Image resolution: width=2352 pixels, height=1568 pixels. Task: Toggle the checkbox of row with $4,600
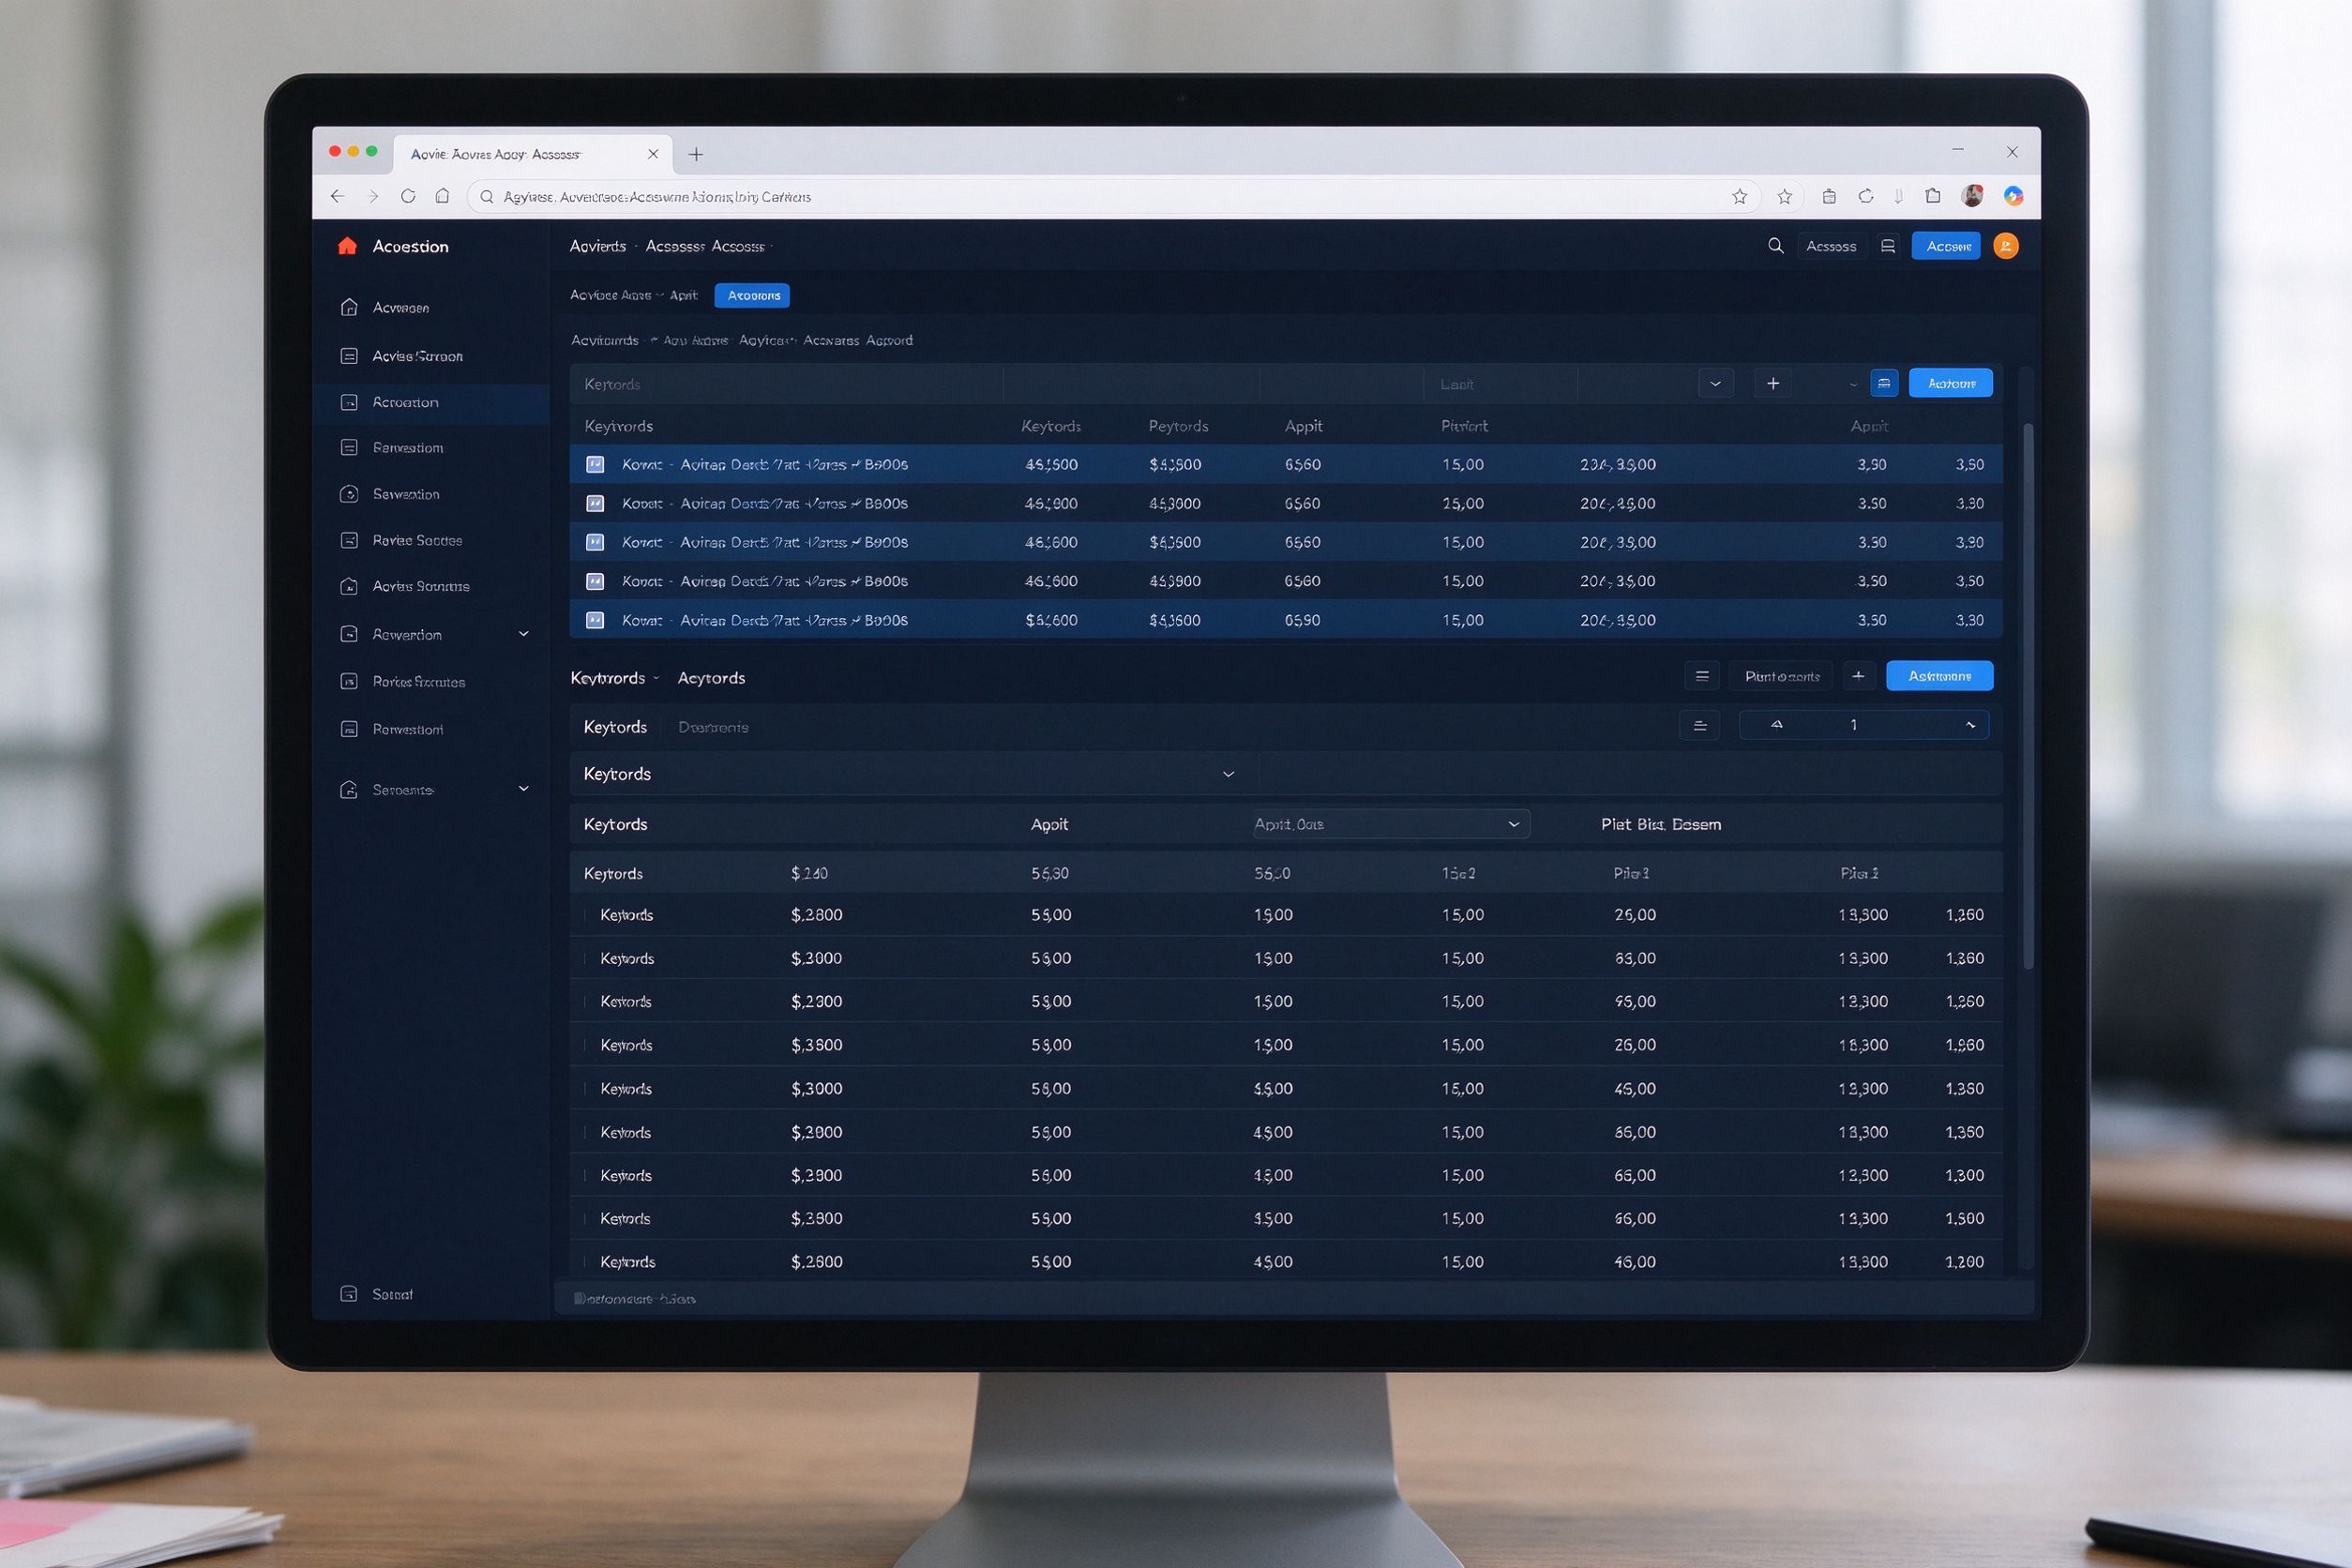595,620
